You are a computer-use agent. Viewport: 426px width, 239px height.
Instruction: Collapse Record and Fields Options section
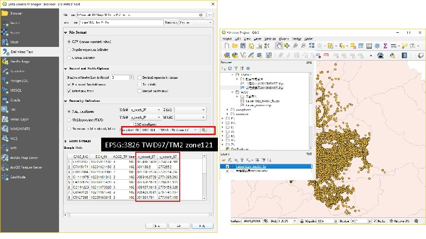[x=66, y=69]
